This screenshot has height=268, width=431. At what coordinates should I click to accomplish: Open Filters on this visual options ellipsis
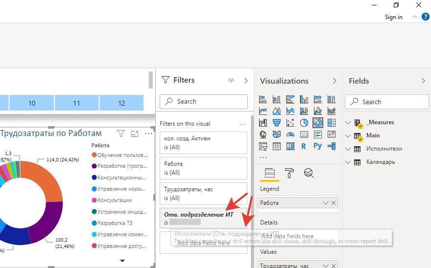[x=242, y=124]
